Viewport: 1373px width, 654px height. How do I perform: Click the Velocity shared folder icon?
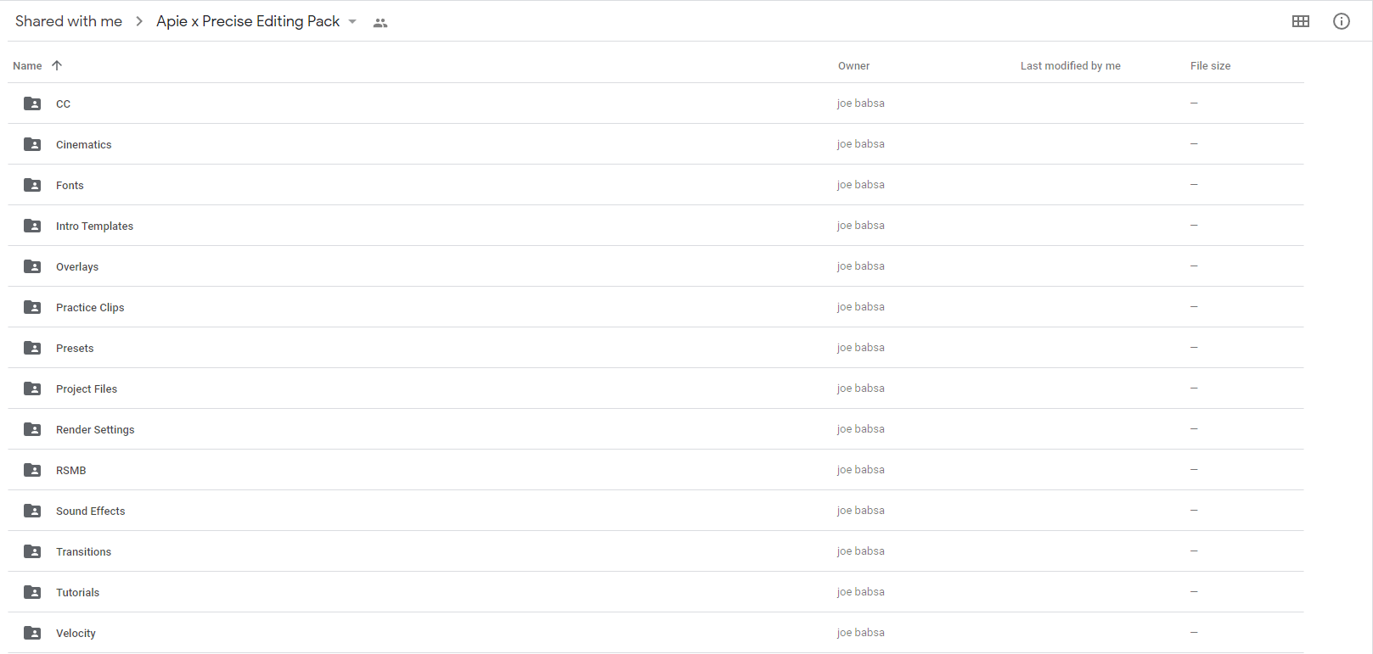tap(32, 633)
